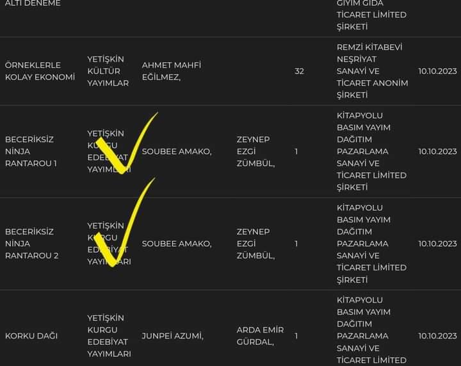Screen dimensions: 461x366
Task: Click ZEYNEP EZGİ ZÜMBÜL in Rantarou 1 row
Action: coord(255,151)
